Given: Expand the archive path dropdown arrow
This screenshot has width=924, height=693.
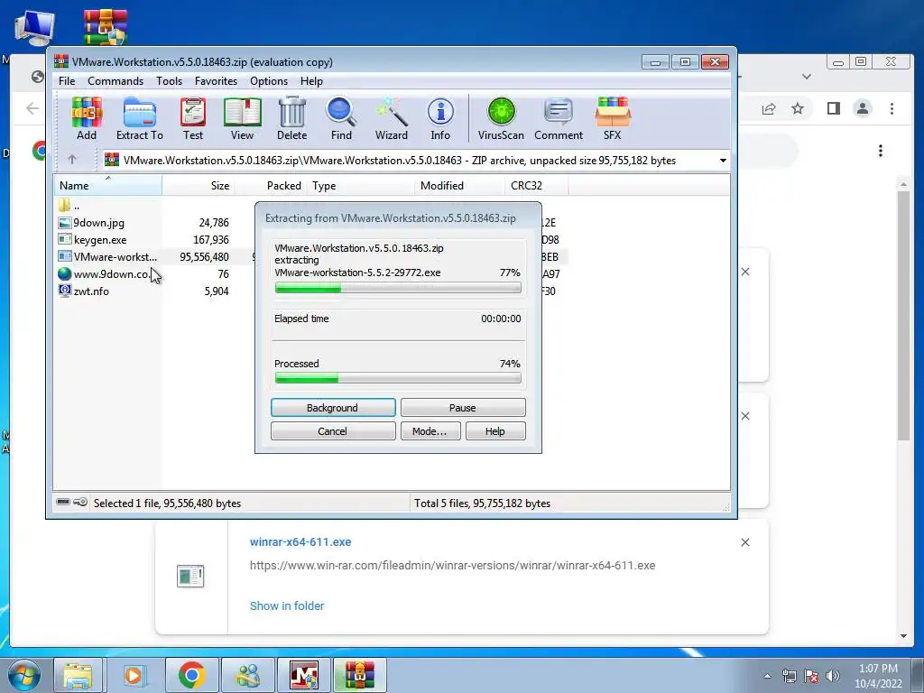Looking at the screenshot, I should tap(723, 161).
